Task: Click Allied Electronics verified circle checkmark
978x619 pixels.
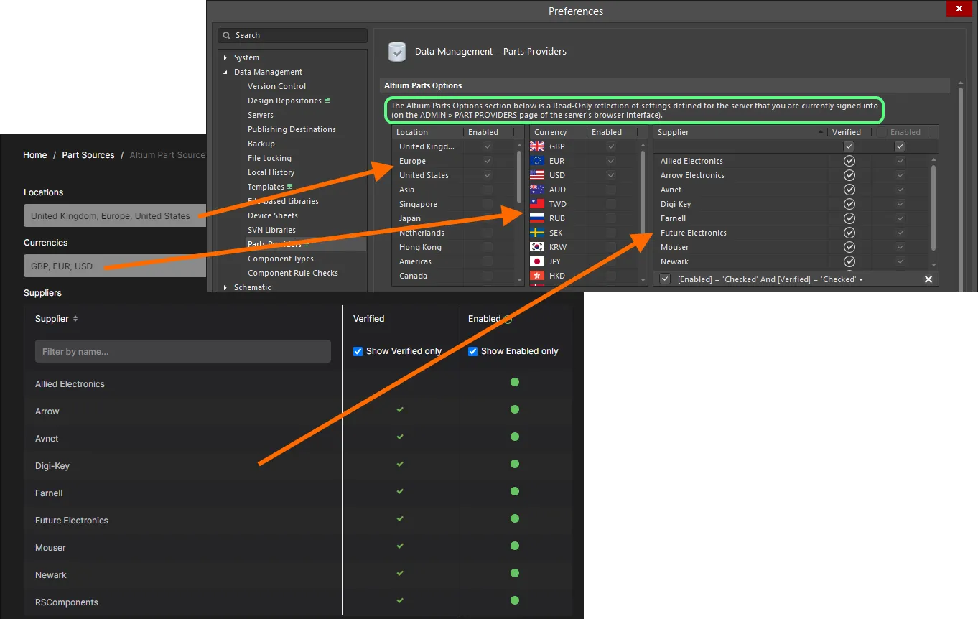Action: (x=849, y=161)
